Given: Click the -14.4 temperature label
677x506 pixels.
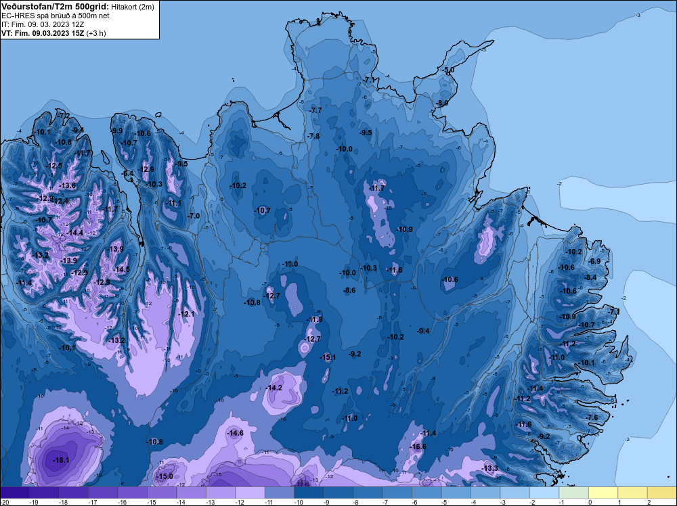Looking at the screenshot, I should (75, 233).
